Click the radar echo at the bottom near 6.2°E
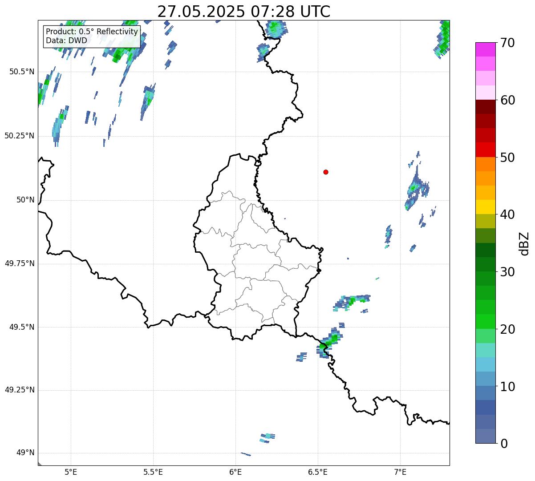 [x=267, y=438]
